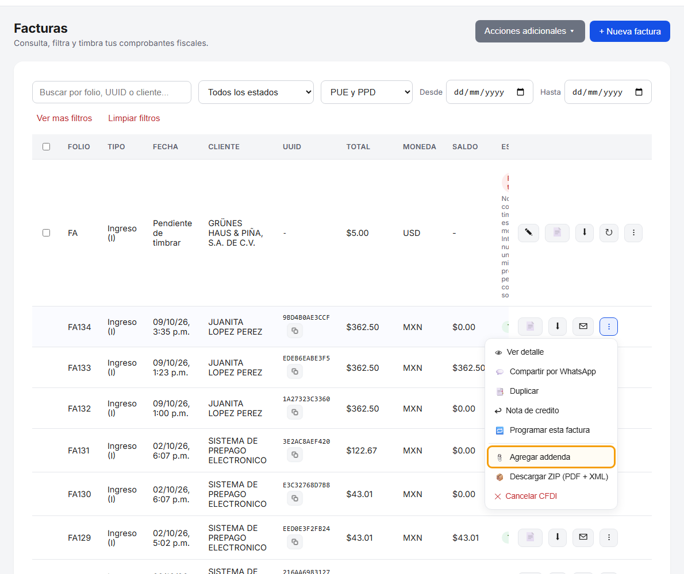Click the circular retry icon in the pending FA row

609,232
